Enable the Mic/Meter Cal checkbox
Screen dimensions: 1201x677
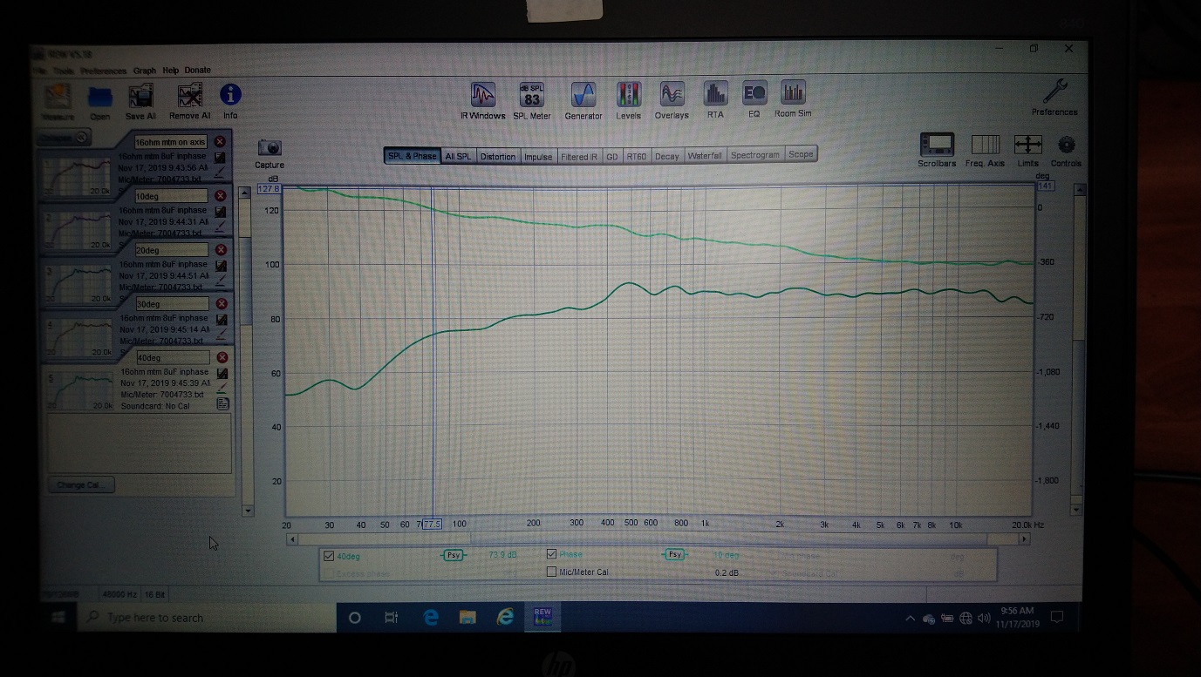pos(551,572)
